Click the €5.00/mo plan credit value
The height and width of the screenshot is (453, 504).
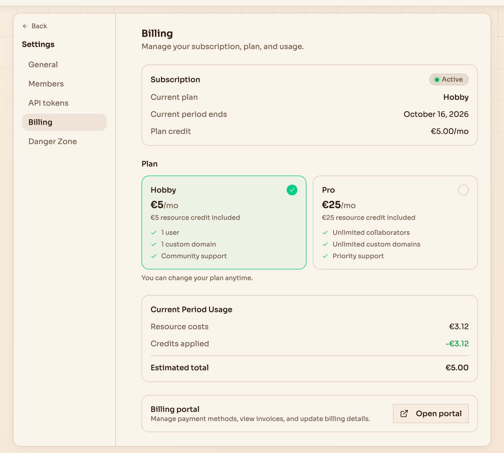pyautogui.click(x=450, y=131)
